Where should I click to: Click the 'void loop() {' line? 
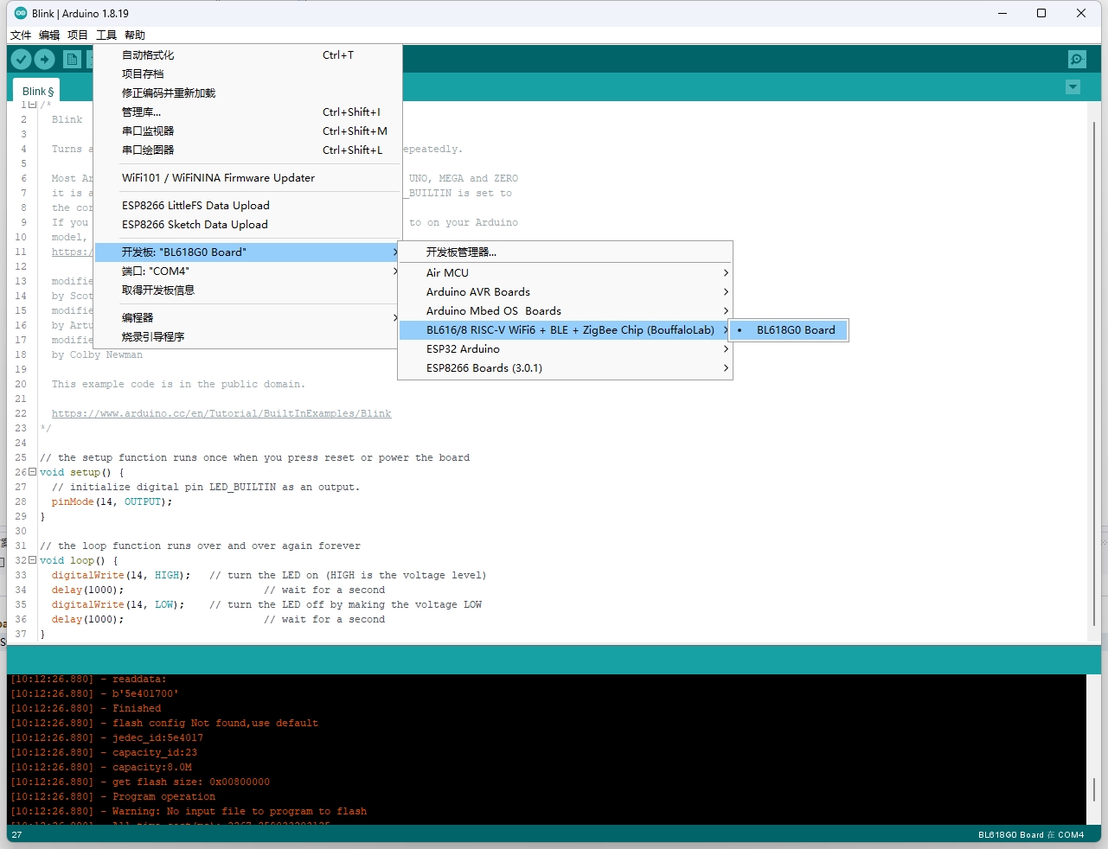pos(79,560)
